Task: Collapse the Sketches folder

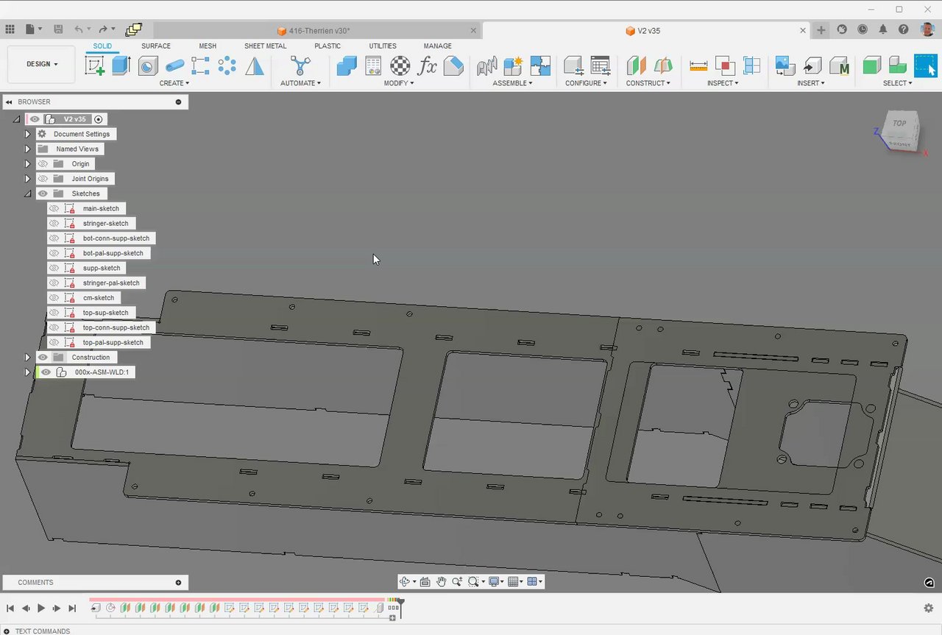Action: 27,194
